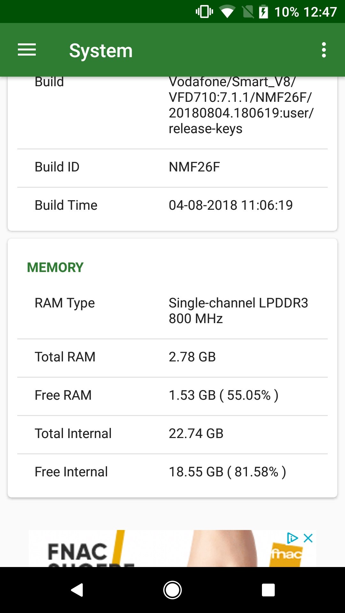The width and height of the screenshot is (345, 613).
Task: Close the FNAC ad with the X
Action: pos(308,538)
